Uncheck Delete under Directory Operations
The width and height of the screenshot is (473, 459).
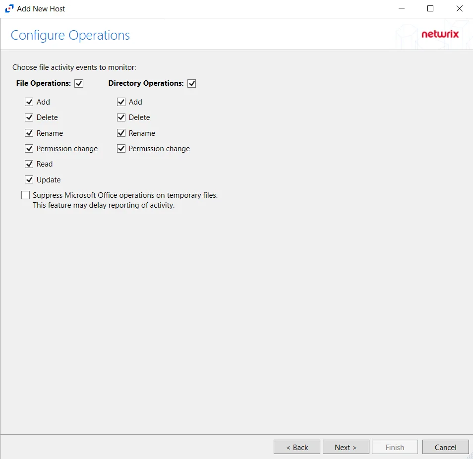click(121, 117)
